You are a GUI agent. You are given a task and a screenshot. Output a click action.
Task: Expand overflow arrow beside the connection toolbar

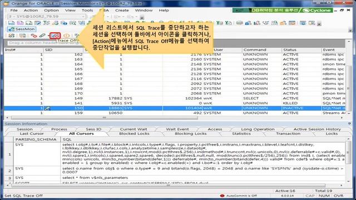click(142, 17)
